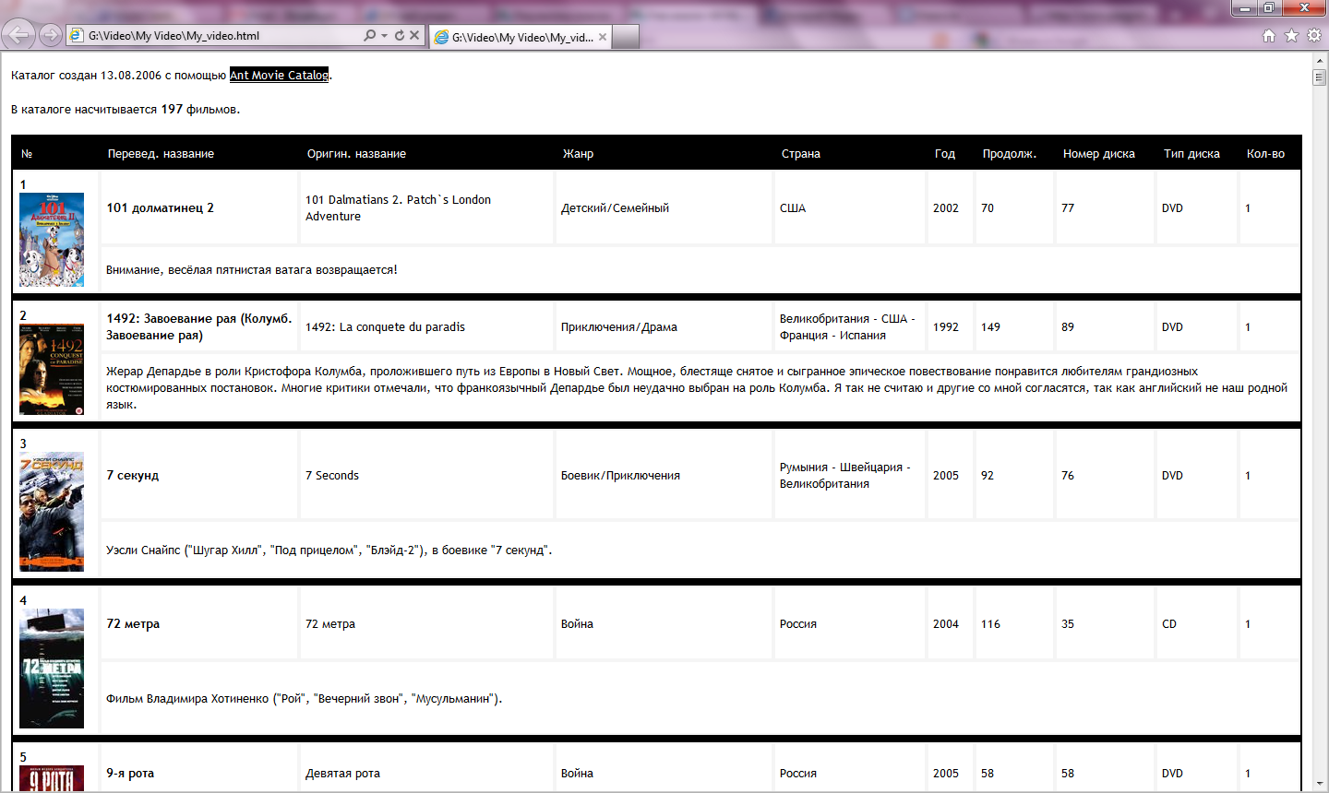Open the Tools gear menu
1329x793 pixels.
1314,36
